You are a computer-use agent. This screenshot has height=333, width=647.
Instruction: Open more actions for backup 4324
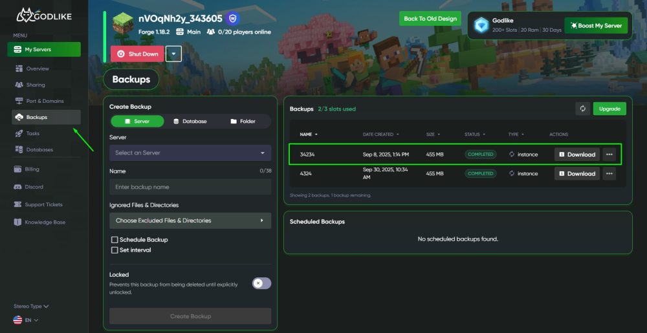(x=609, y=173)
